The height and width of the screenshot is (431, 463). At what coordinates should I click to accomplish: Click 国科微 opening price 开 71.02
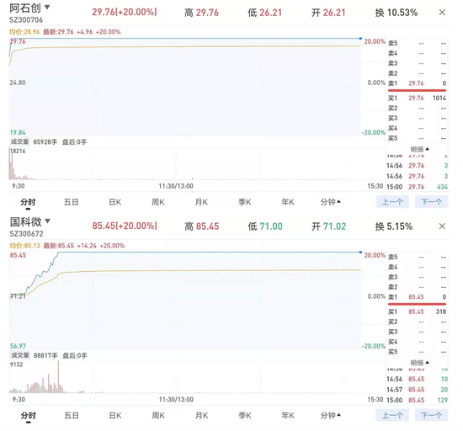[328, 226]
